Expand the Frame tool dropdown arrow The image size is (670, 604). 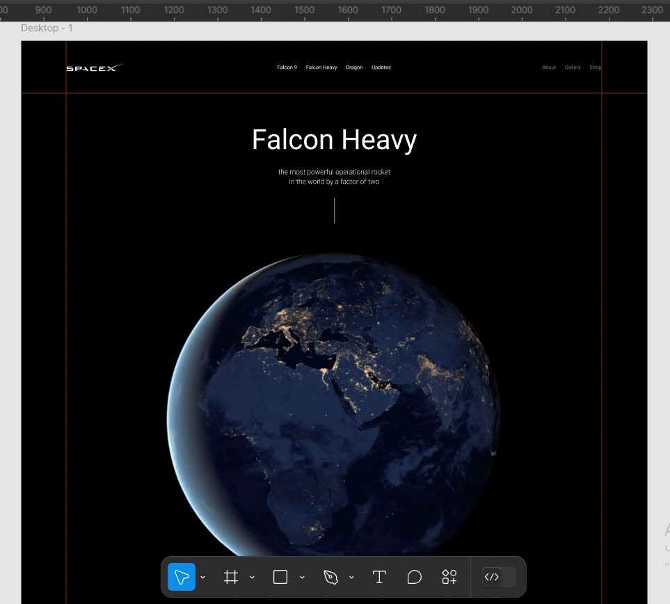[x=252, y=577]
